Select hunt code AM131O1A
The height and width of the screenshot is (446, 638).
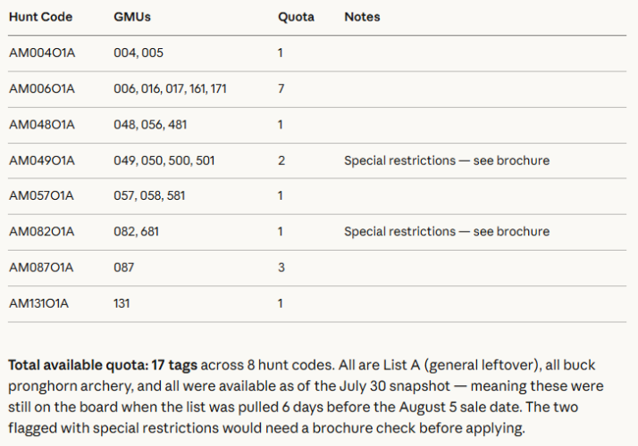click(39, 303)
